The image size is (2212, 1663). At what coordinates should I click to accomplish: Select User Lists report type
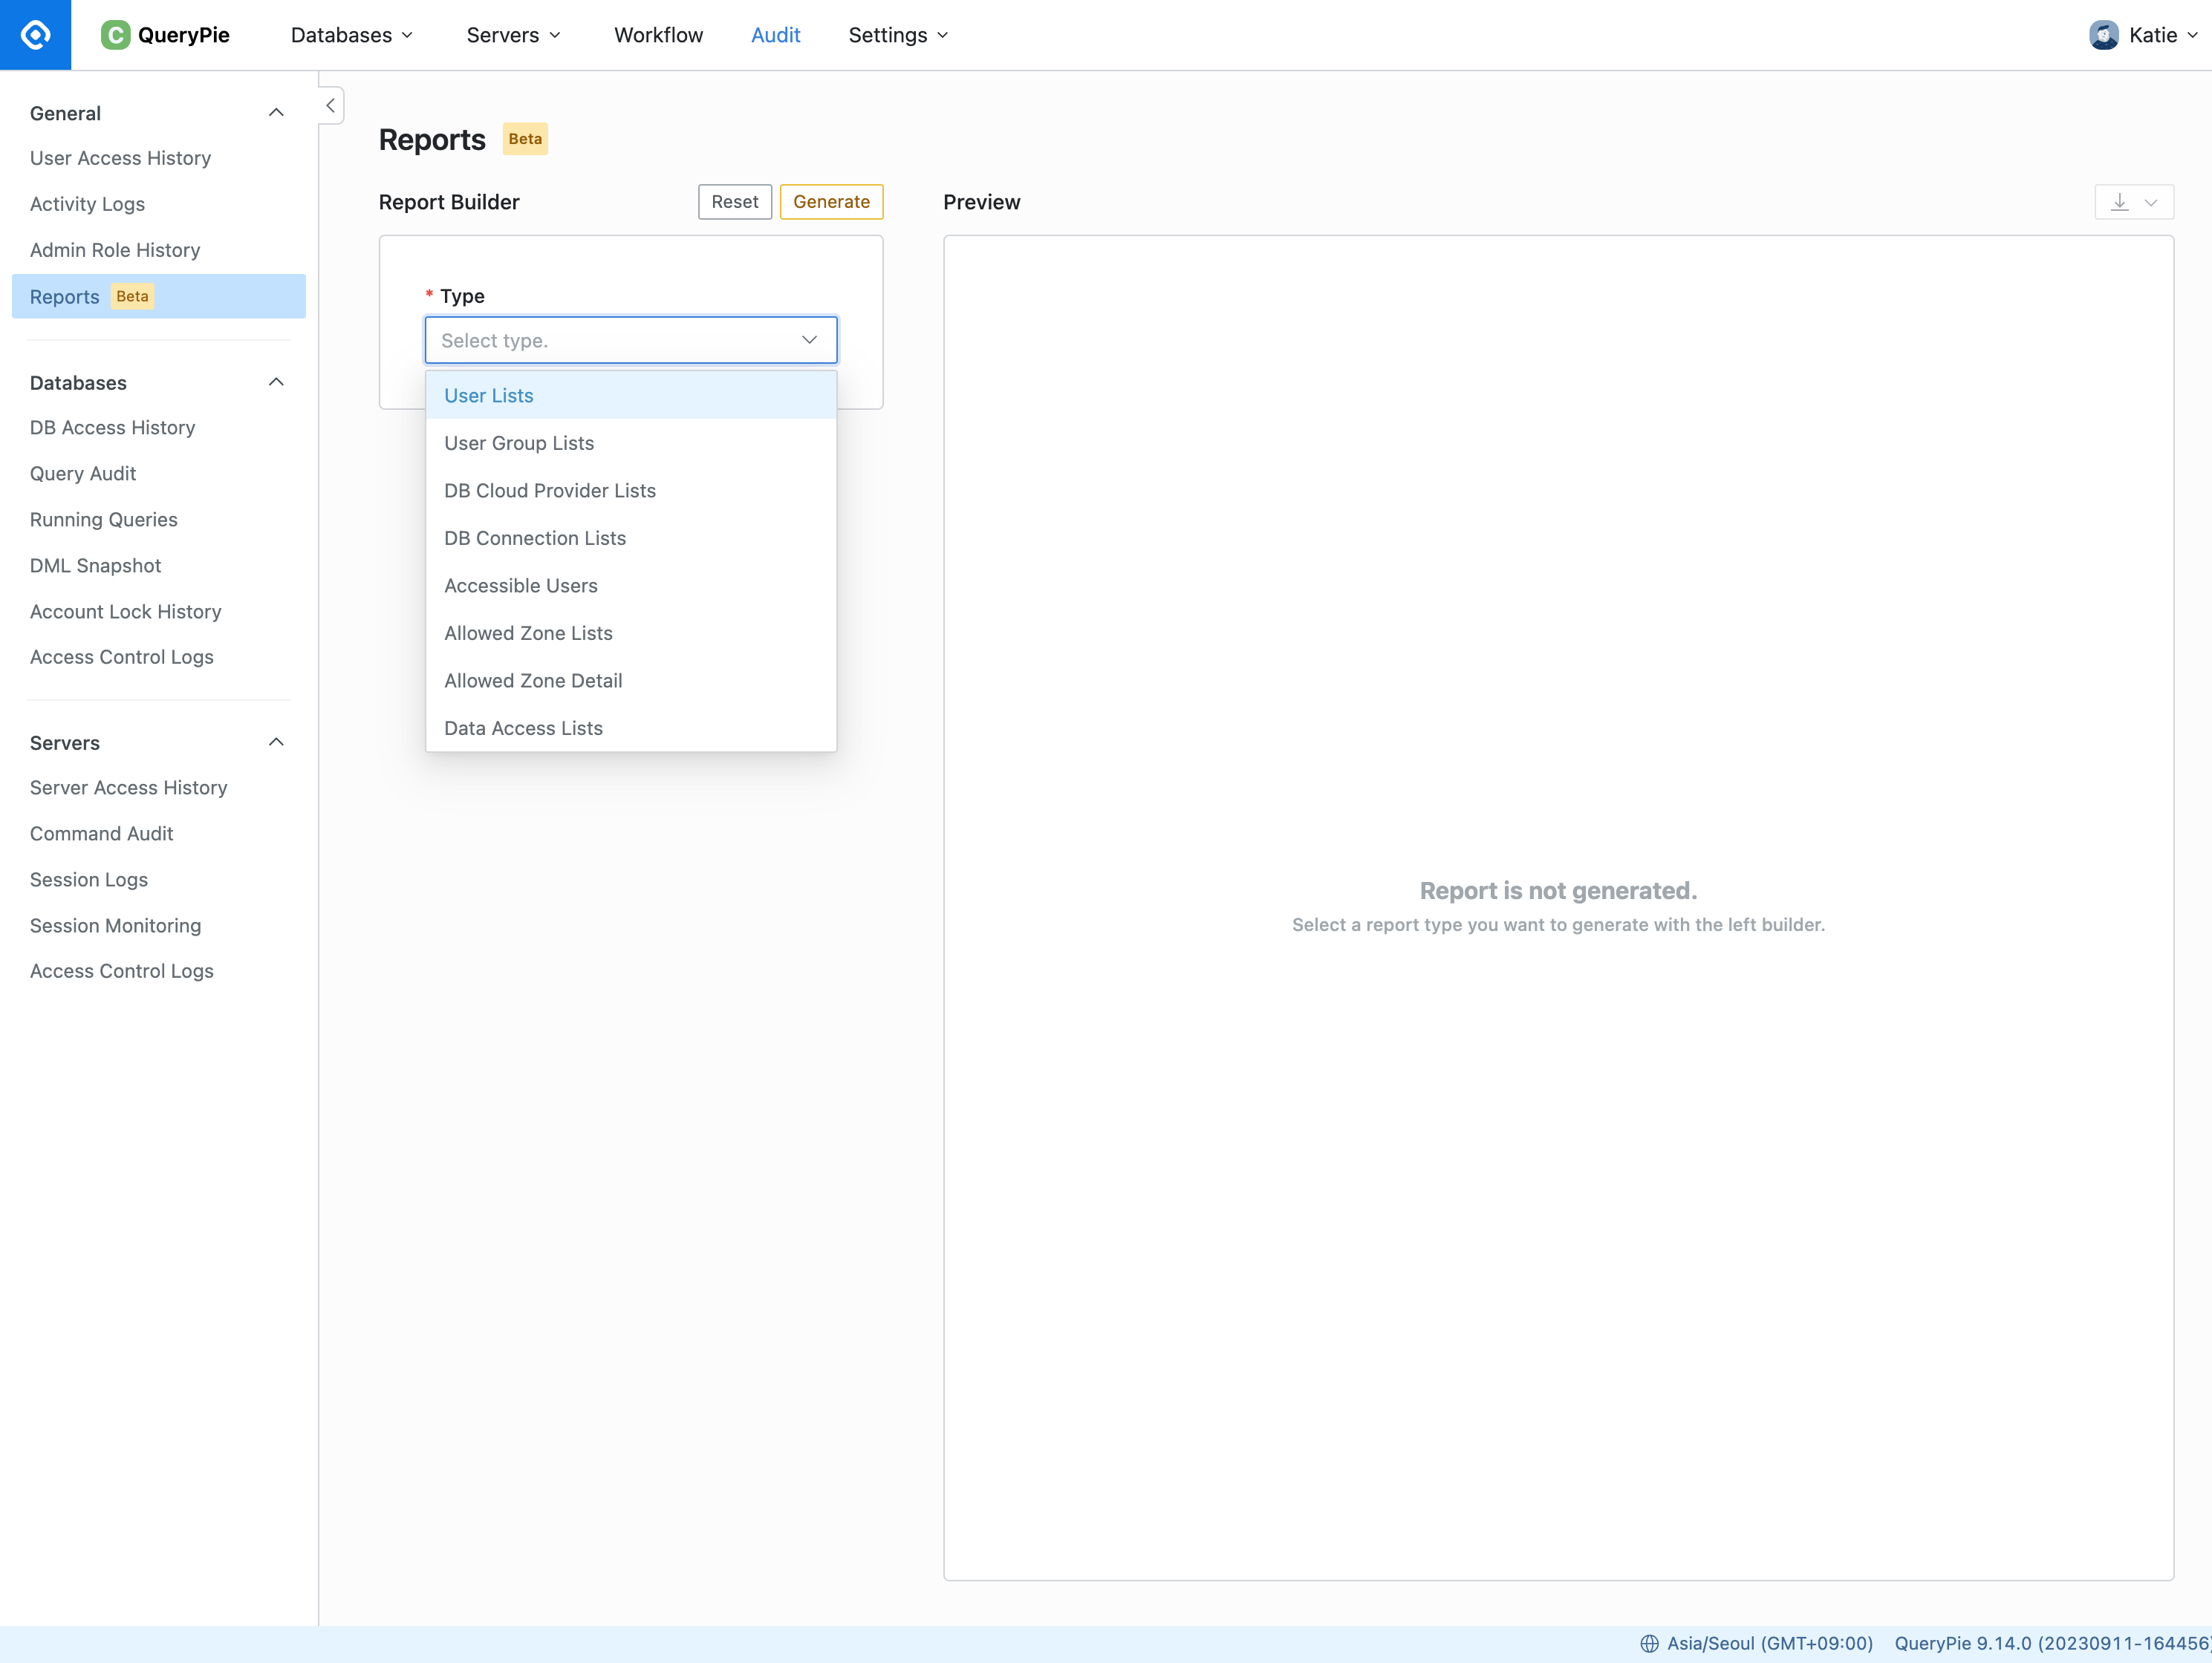click(x=631, y=395)
